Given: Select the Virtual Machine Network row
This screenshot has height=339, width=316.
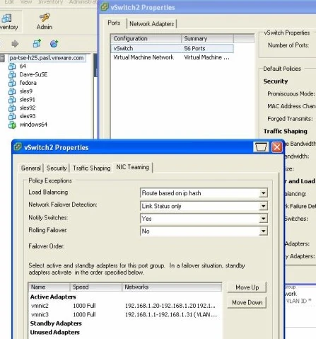Looking at the screenshot, I should (x=172, y=57).
